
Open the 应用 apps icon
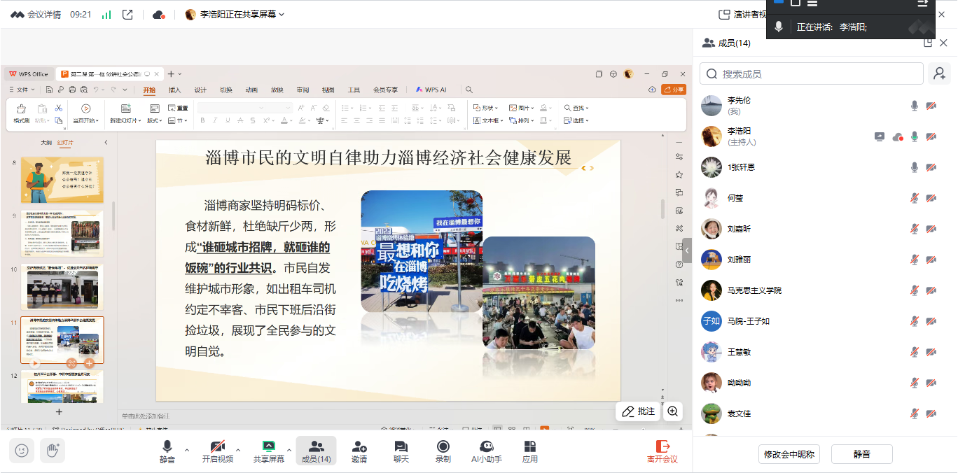530,451
